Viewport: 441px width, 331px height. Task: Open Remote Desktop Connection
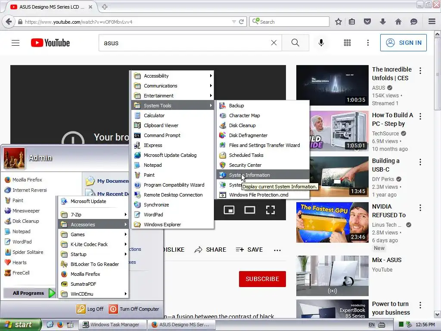coord(173,195)
